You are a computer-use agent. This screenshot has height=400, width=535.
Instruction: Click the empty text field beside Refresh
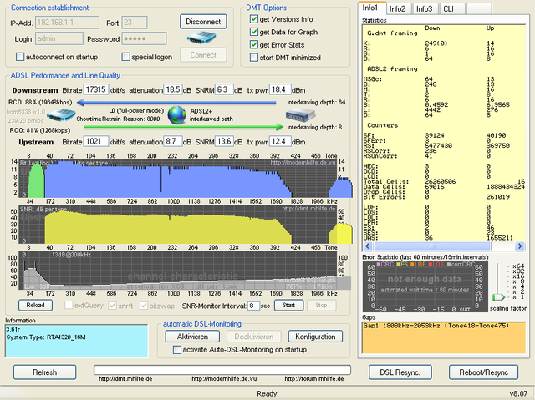click(222, 370)
